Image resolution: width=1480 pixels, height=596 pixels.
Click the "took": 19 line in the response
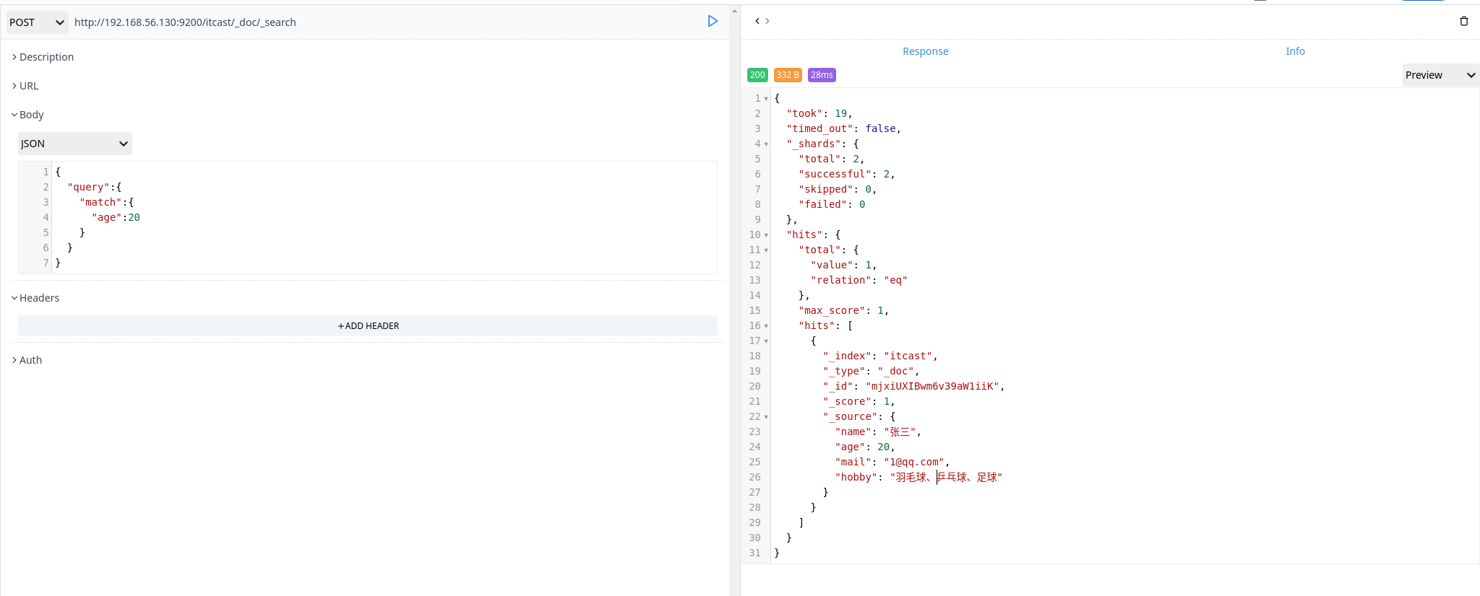(819, 113)
